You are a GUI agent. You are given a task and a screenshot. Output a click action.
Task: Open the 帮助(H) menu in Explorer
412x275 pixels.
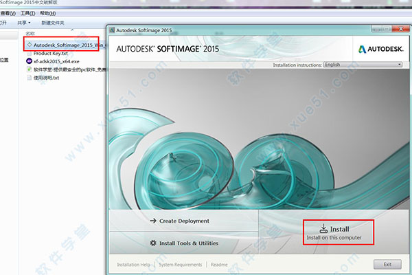click(48, 13)
